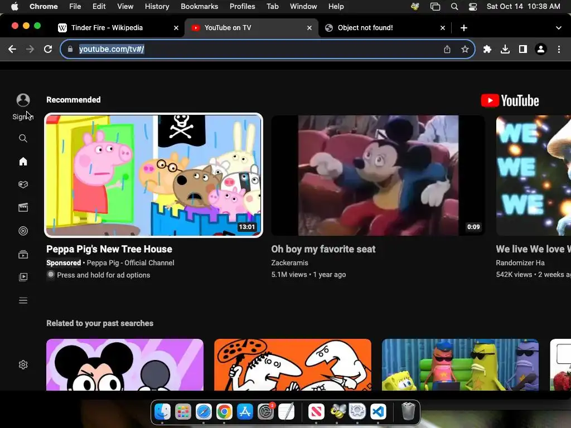Click Related to your past searches heading
Image resolution: width=571 pixels, height=428 pixels.
pos(100,323)
